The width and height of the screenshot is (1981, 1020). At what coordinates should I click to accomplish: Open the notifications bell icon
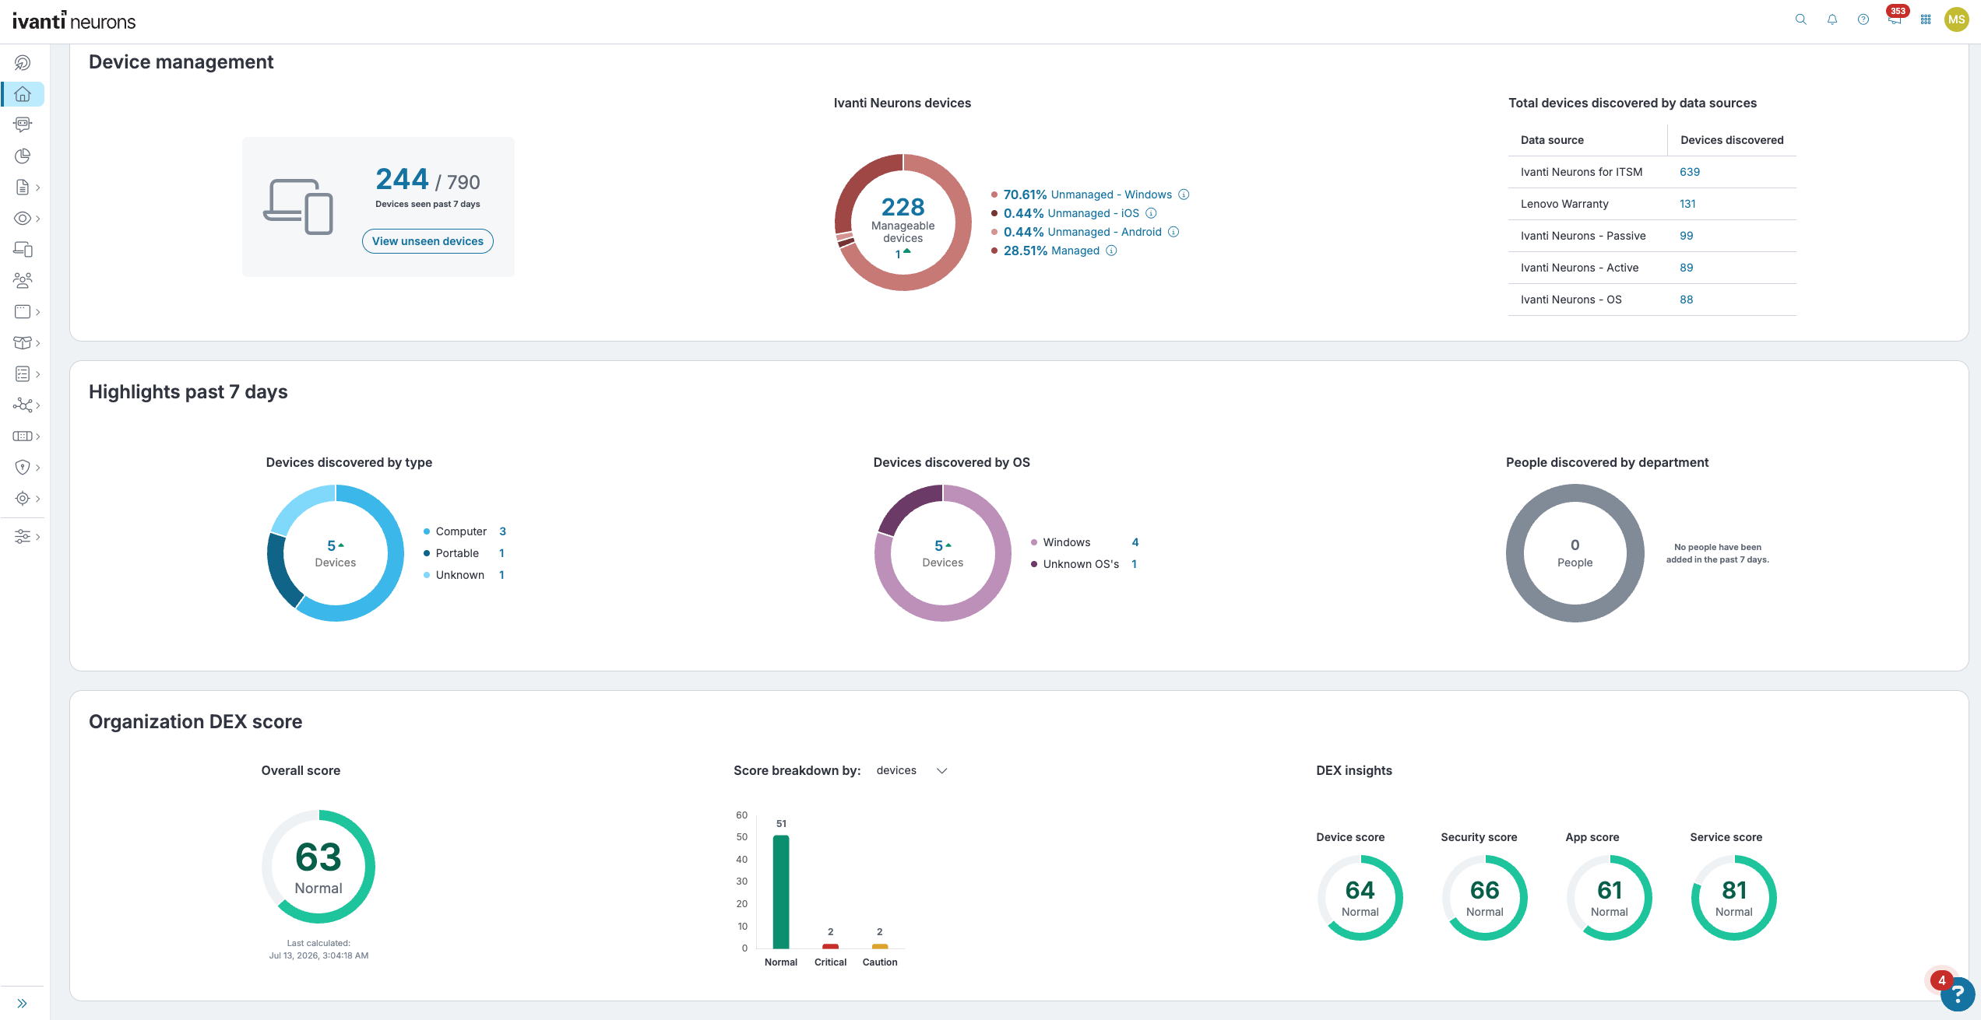1832,19
